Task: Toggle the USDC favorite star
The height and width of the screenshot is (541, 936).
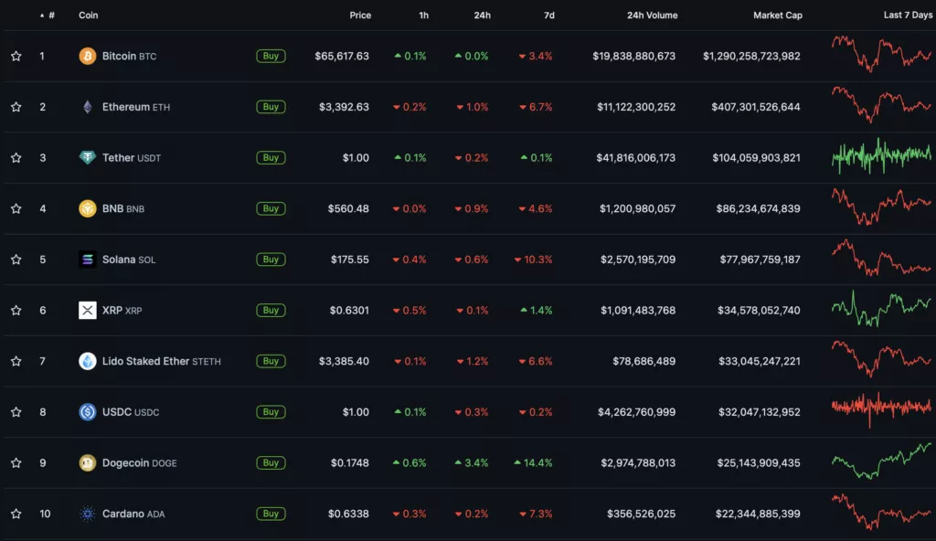Action: [16, 412]
